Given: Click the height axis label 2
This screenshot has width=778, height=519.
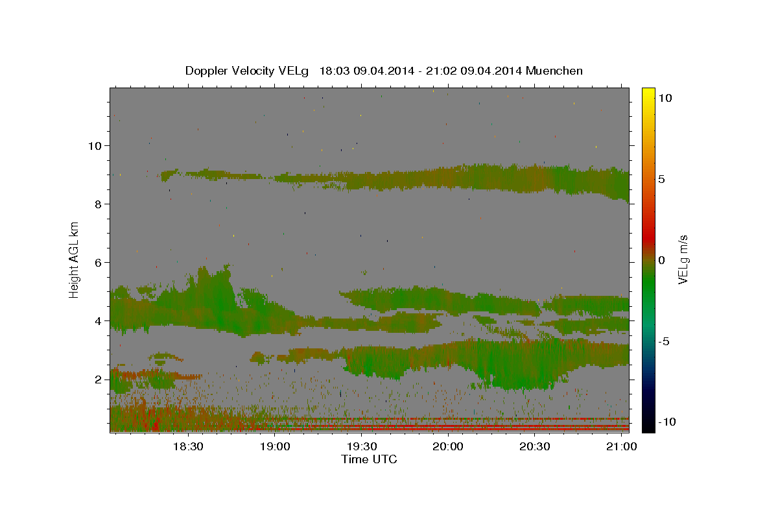Looking at the screenshot, I should (99, 380).
